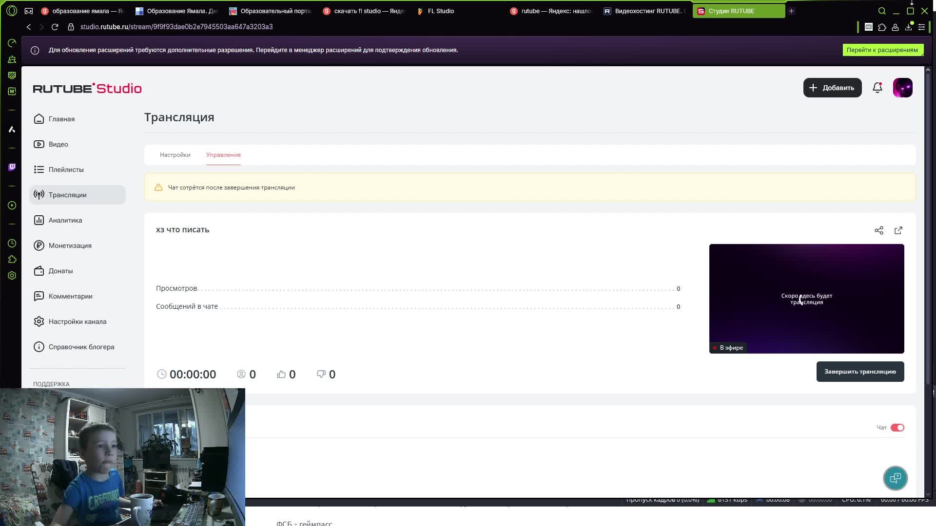Switch to rutube — Яндекс tab
This screenshot has width=936, height=526.
(551, 11)
